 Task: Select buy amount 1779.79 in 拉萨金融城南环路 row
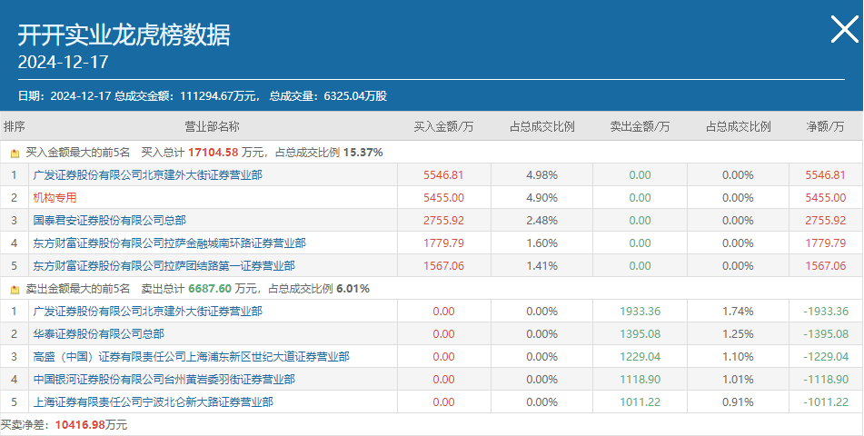tap(443, 243)
